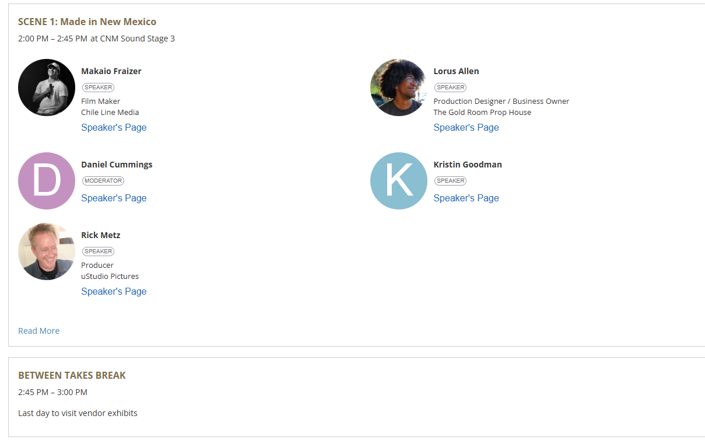Click Rick Metz's profile photo
The height and width of the screenshot is (440, 705).
pyautogui.click(x=47, y=252)
